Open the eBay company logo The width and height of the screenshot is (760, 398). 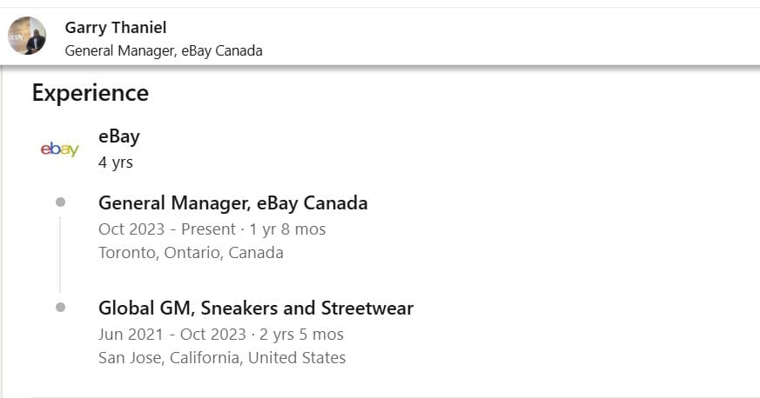[59, 149]
